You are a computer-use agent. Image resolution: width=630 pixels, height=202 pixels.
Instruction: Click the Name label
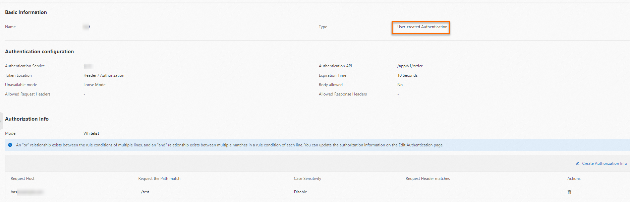[10, 27]
